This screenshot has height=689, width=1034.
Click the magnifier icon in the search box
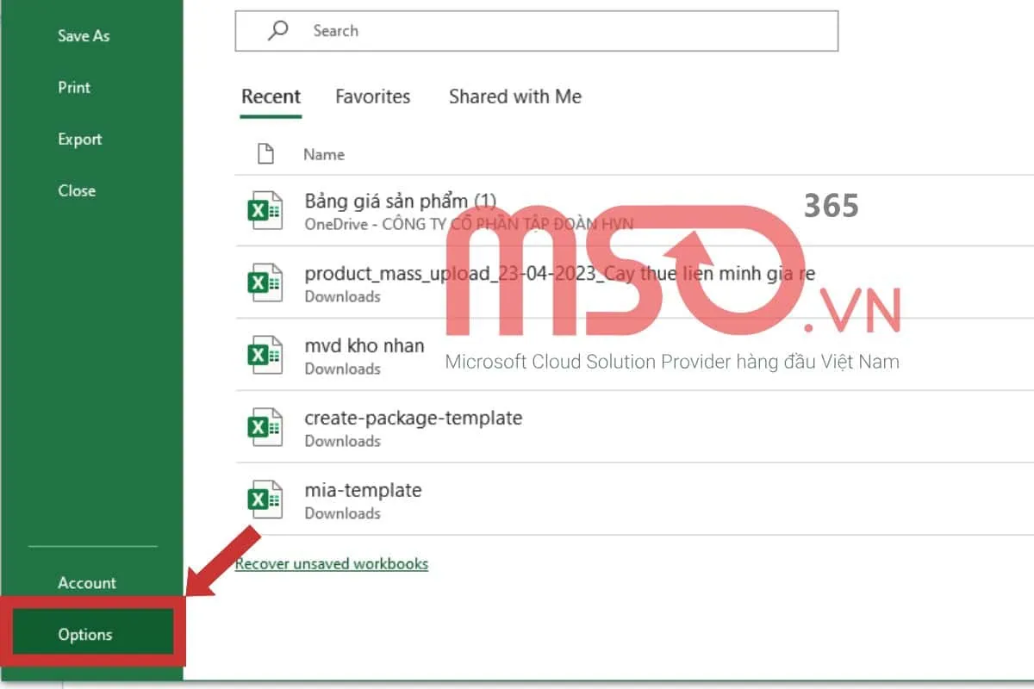[277, 31]
